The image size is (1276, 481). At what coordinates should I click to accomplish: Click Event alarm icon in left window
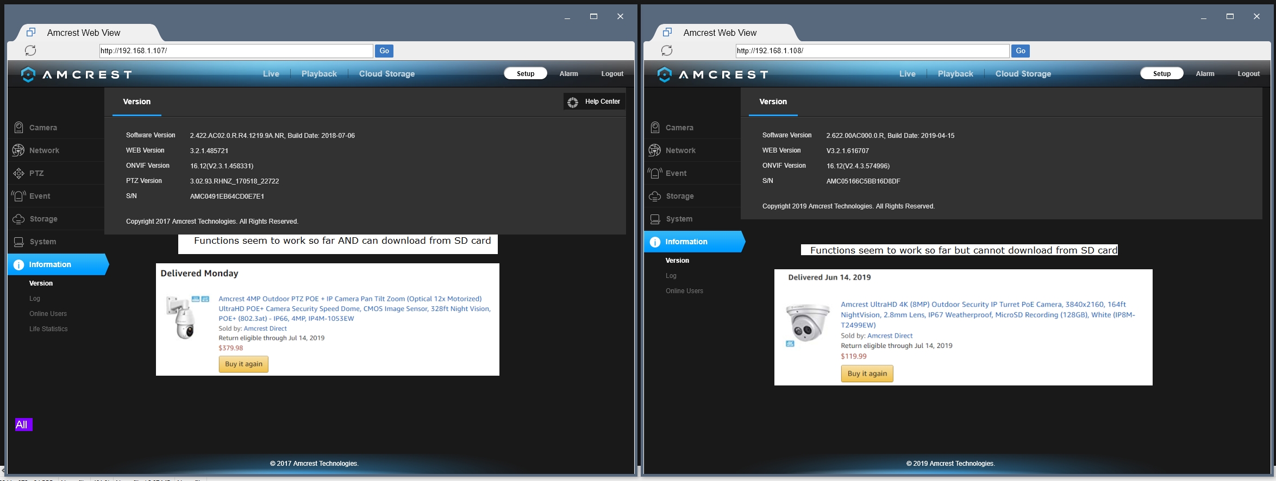pyautogui.click(x=18, y=196)
